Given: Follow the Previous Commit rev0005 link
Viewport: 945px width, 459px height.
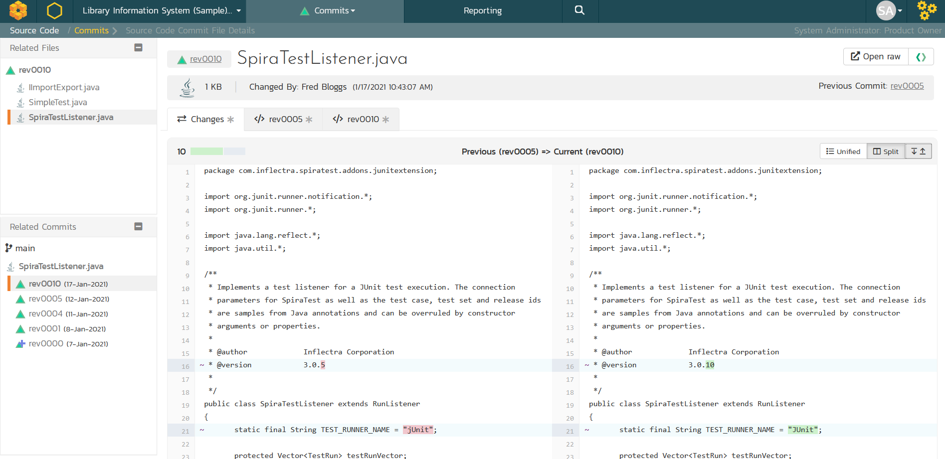Looking at the screenshot, I should tap(907, 86).
